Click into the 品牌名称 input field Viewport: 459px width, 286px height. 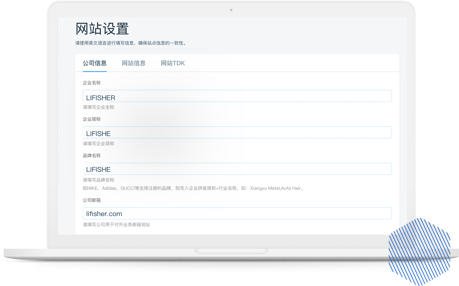(237, 169)
